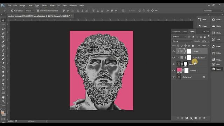This screenshot has width=224, height=126.
Task: Open the Essentials workspace dropdown
Action: tap(213, 11)
